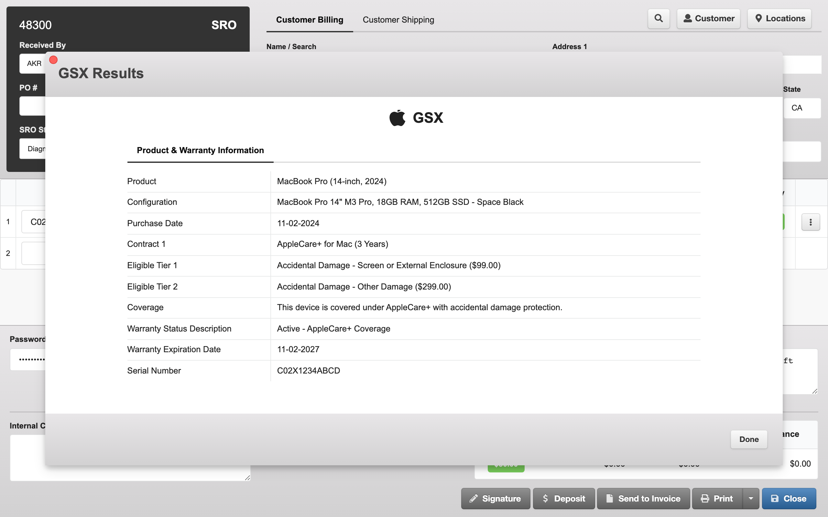Screen dimensions: 828x517
Task: Click the PO # input field
Action: tap(32, 106)
